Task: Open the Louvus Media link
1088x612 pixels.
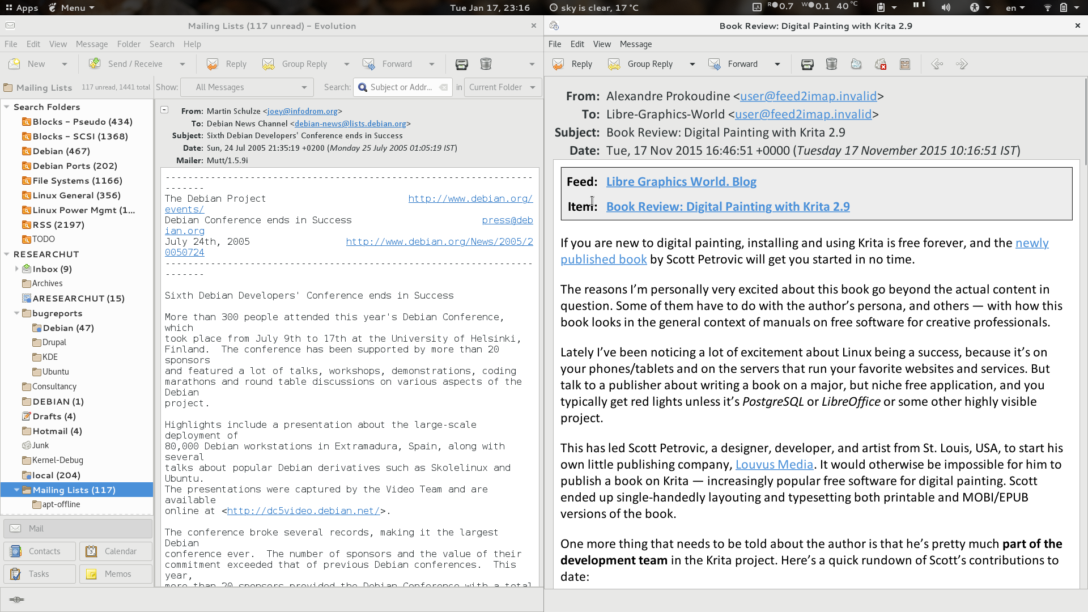Action: [x=774, y=464]
